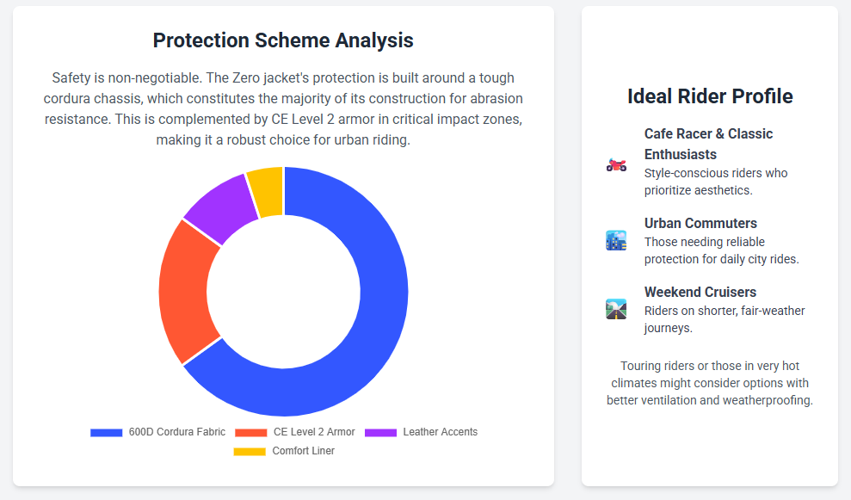The width and height of the screenshot is (851, 500).
Task: Hide the Leather Accents legend entry
Action: pyautogui.click(x=440, y=432)
